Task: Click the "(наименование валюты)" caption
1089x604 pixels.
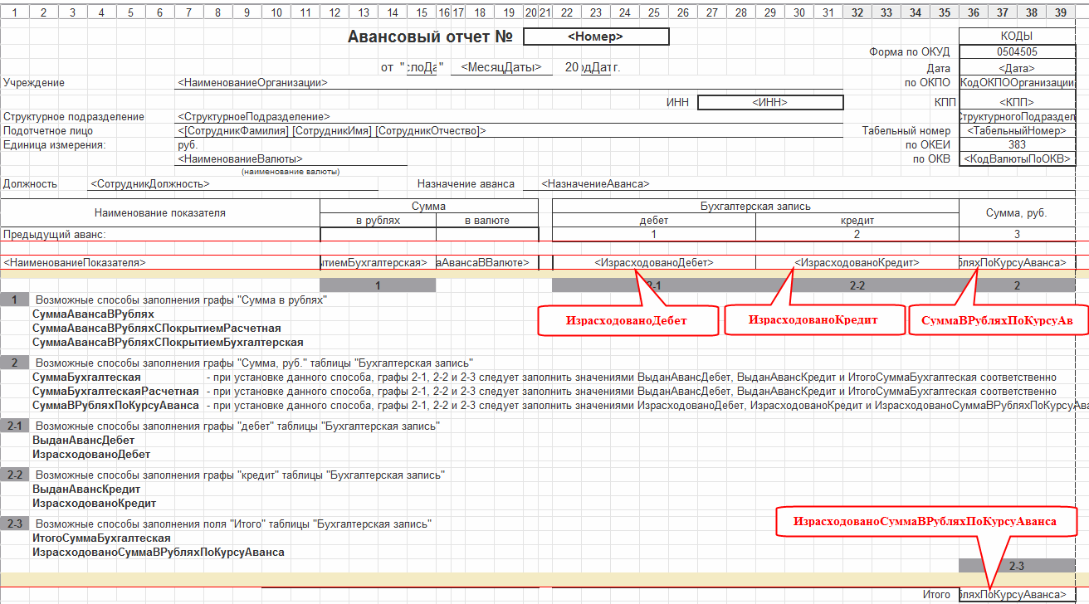Action: pos(291,172)
